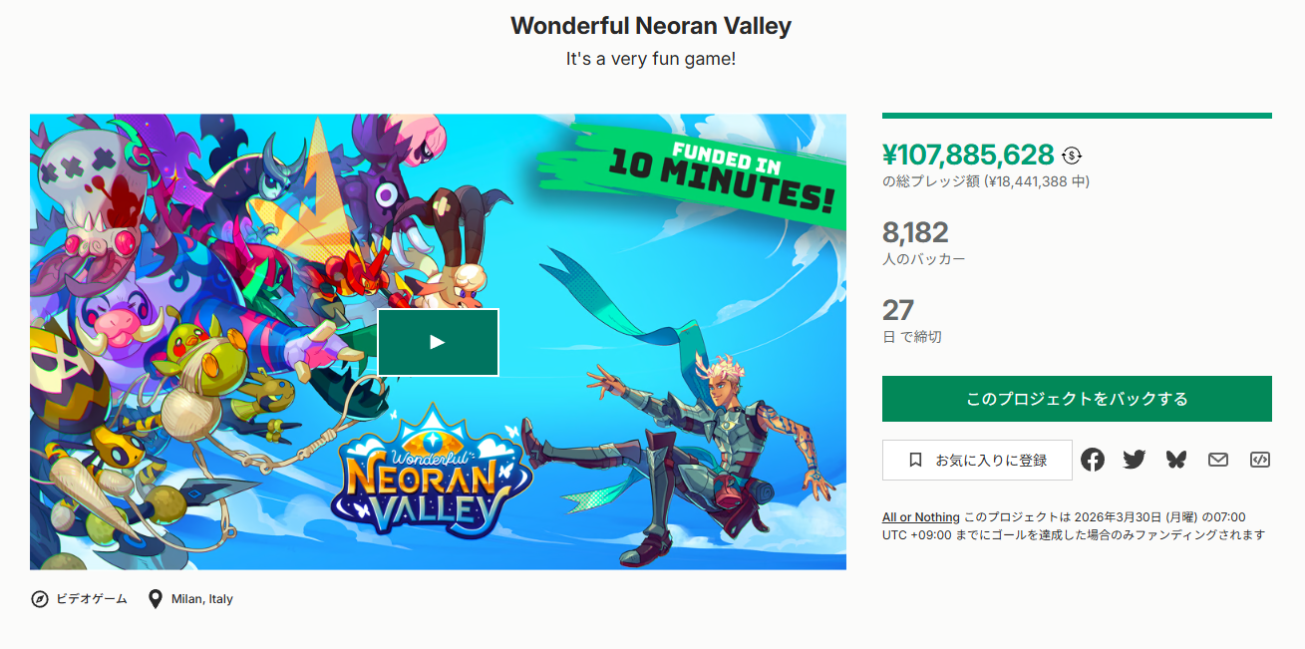Toggle the お気に入りに登録 favorite state

click(x=976, y=460)
